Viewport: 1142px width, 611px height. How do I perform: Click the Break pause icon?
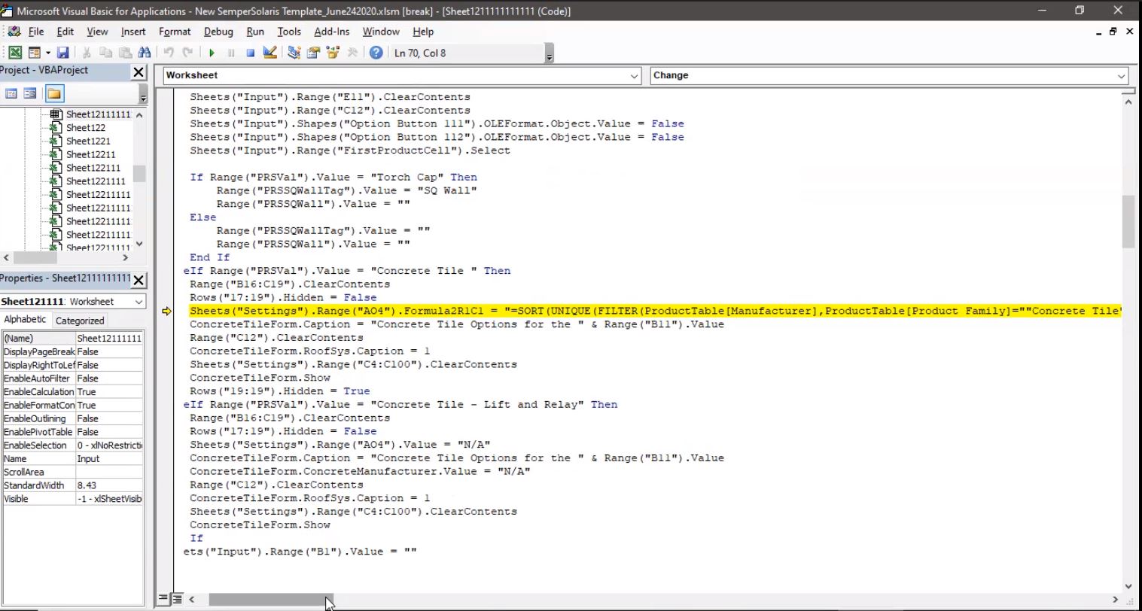[231, 53]
